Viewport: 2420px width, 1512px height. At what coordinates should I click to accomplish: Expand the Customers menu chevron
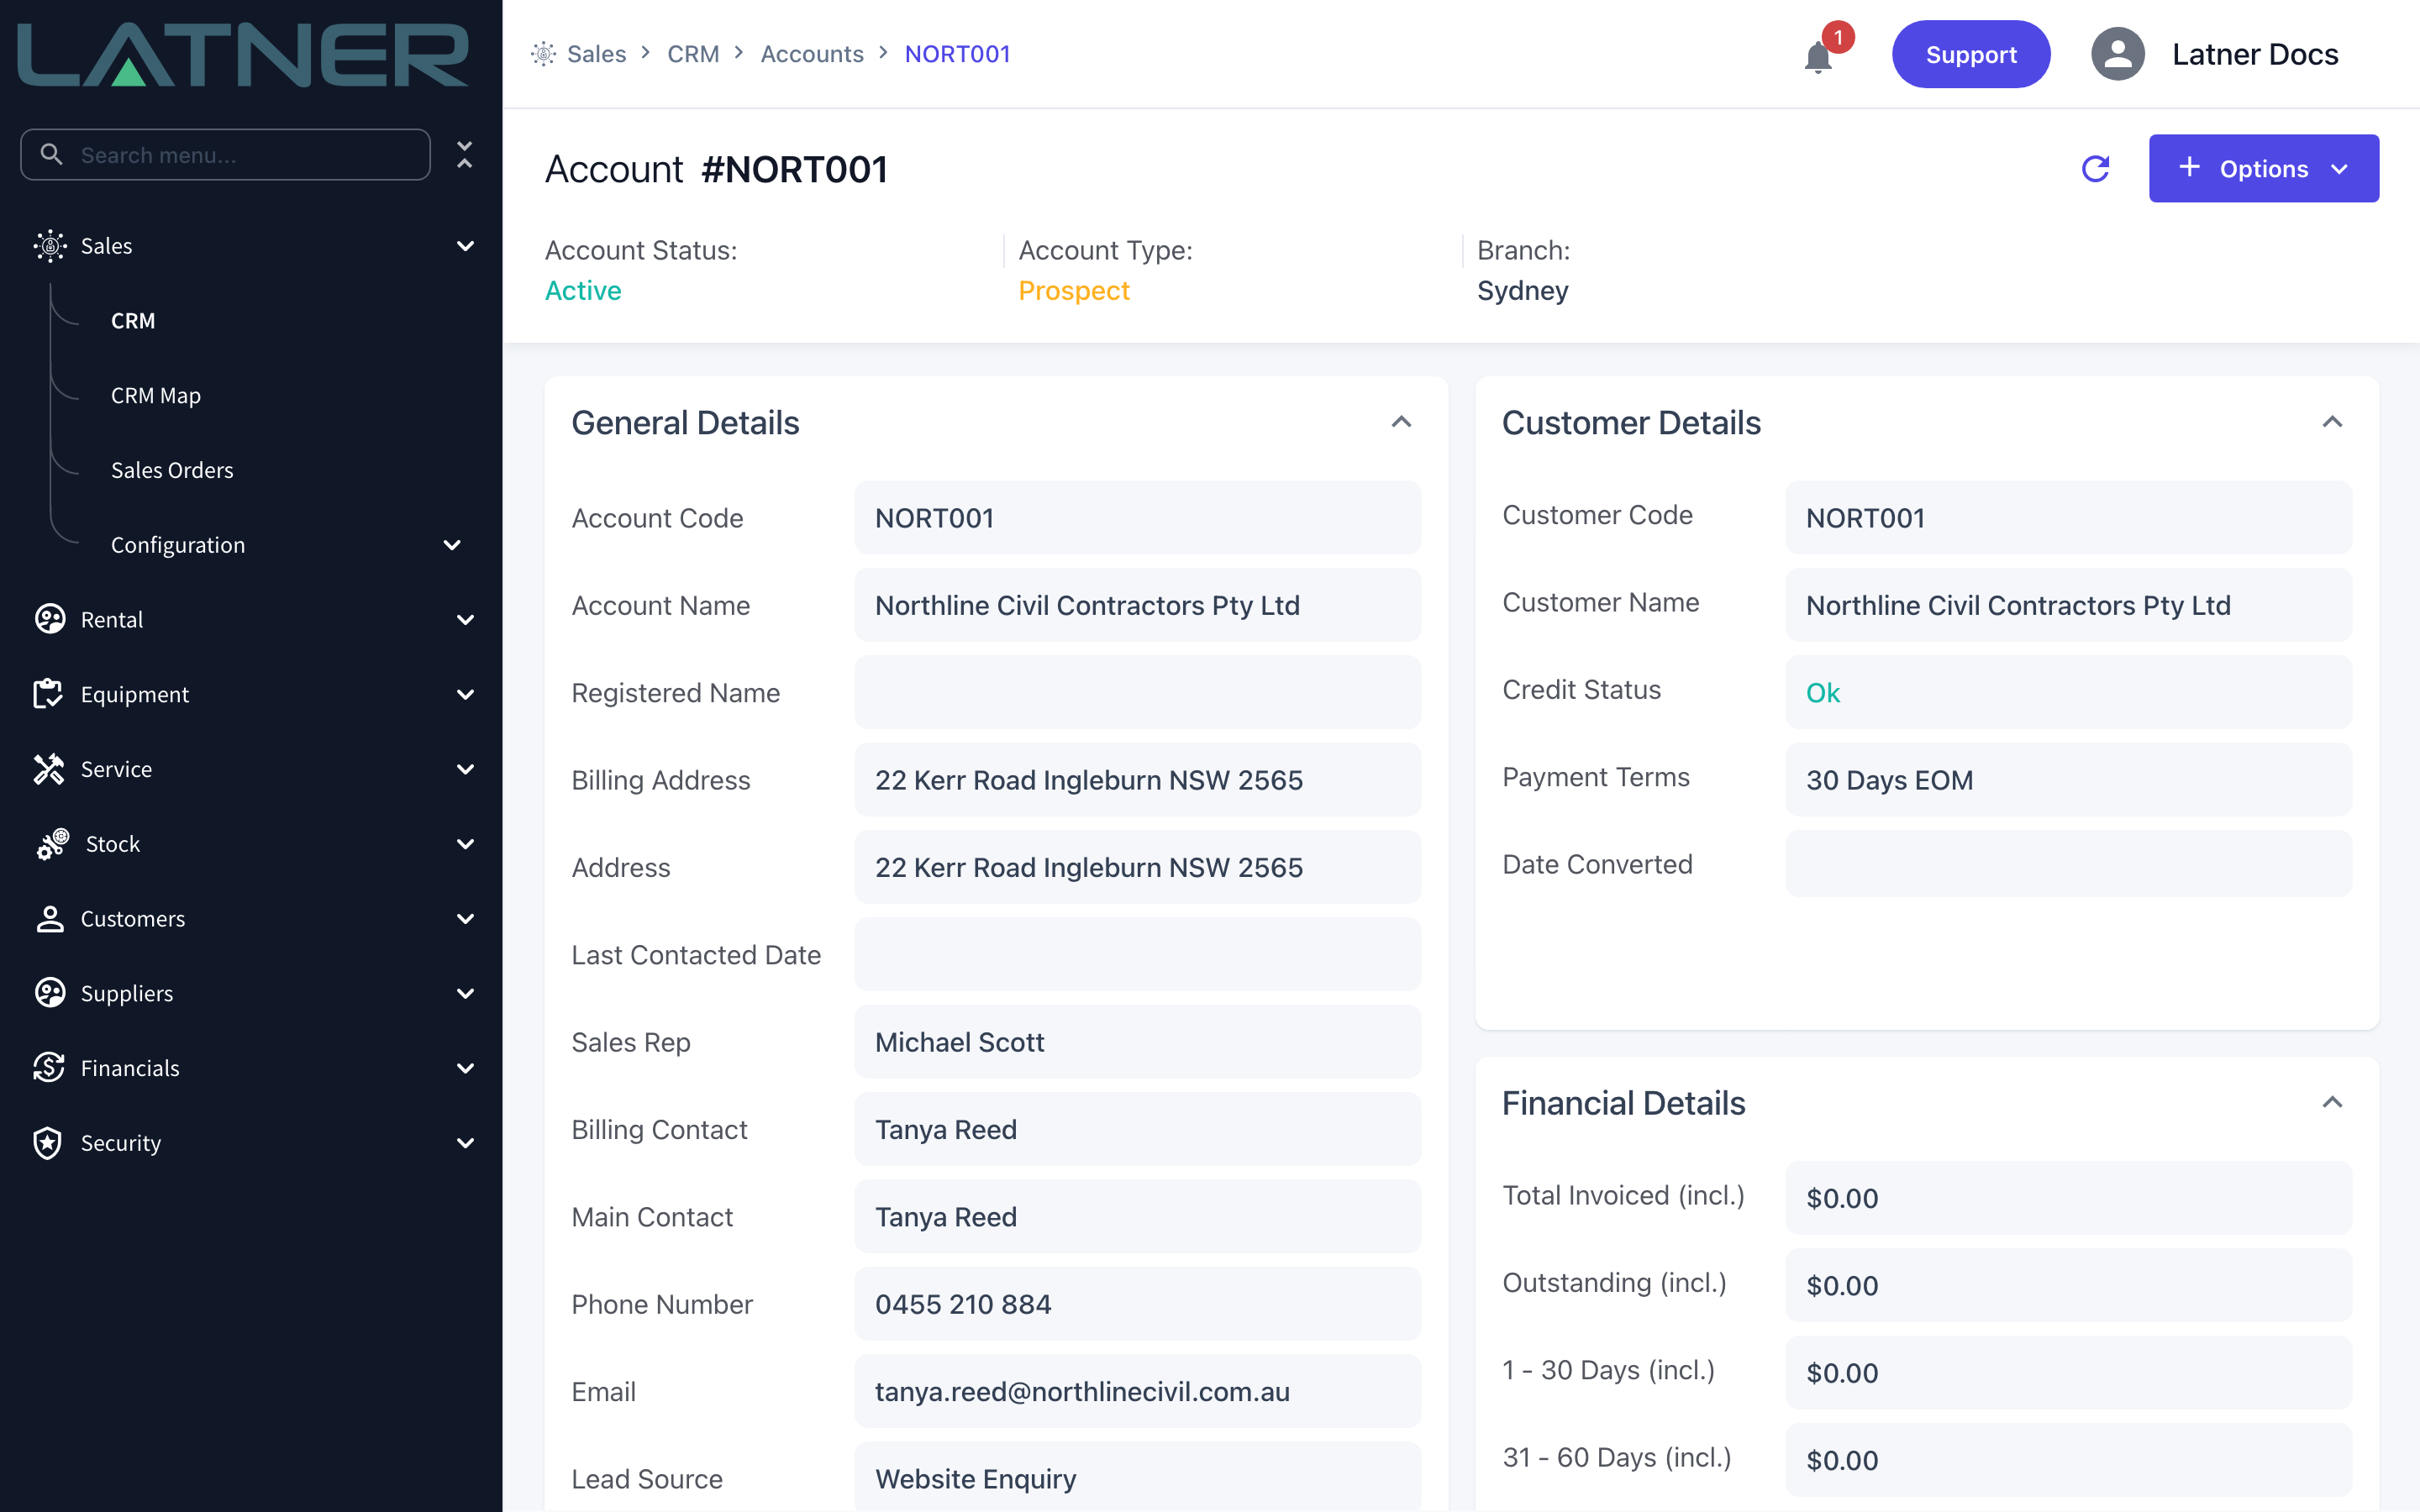[465, 919]
